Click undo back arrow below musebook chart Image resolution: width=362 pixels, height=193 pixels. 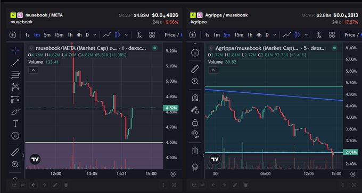pos(34,185)
